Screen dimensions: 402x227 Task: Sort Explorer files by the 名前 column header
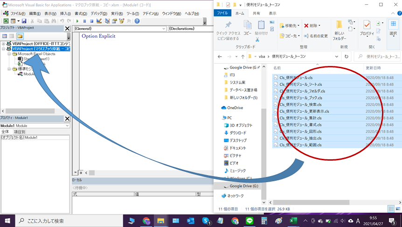pos(277,68)
